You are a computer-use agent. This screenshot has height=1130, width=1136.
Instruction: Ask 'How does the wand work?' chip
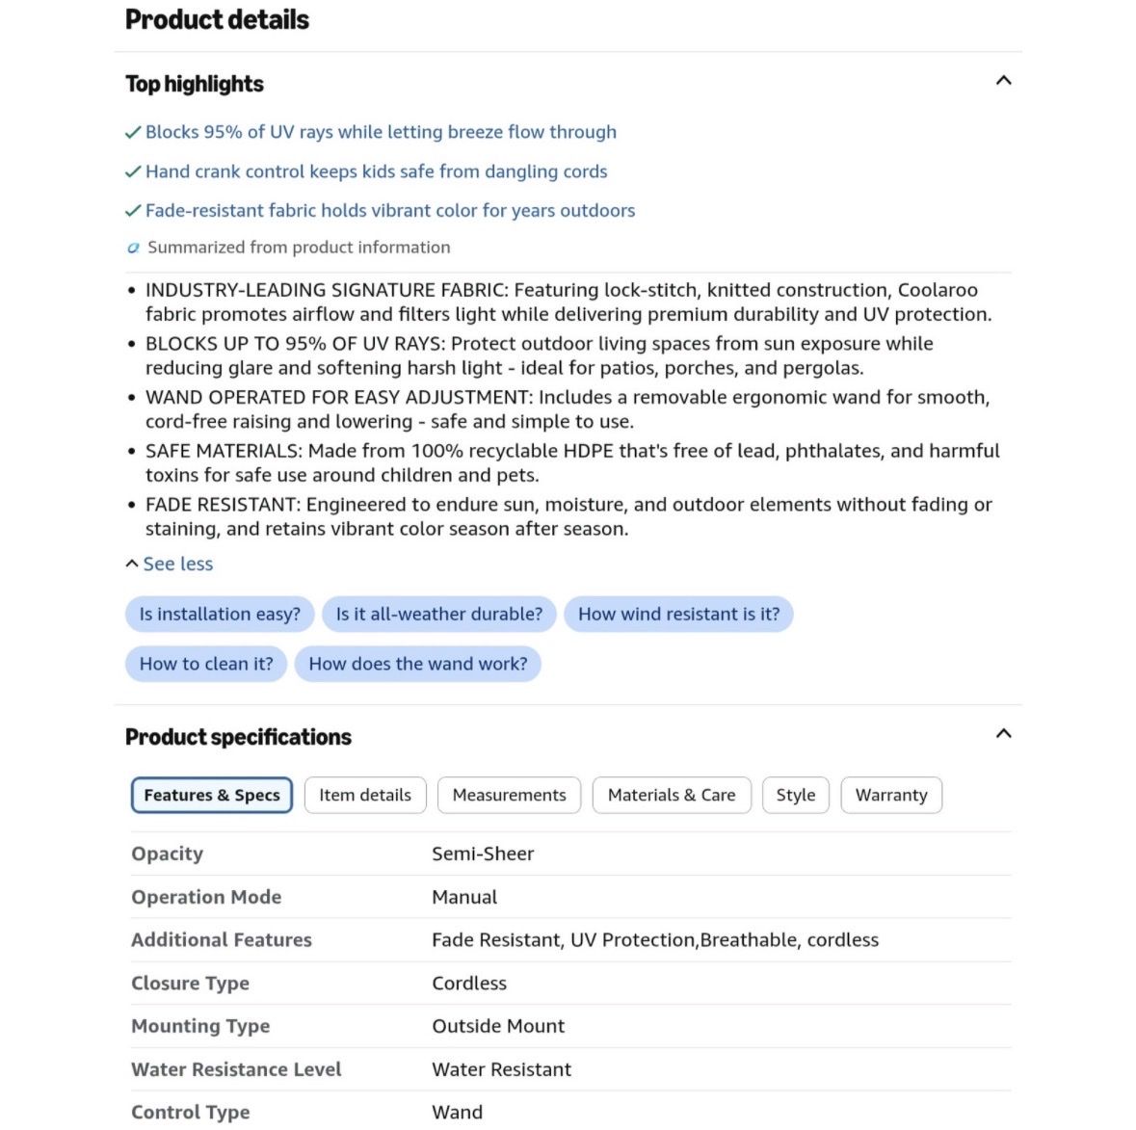pos(418,665)
